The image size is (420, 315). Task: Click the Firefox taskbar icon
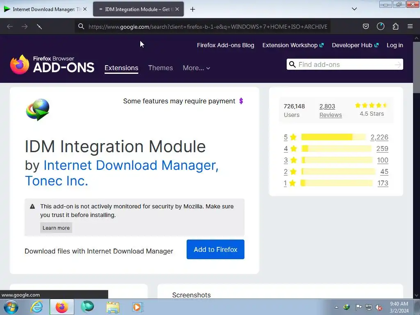coord(62,307)
